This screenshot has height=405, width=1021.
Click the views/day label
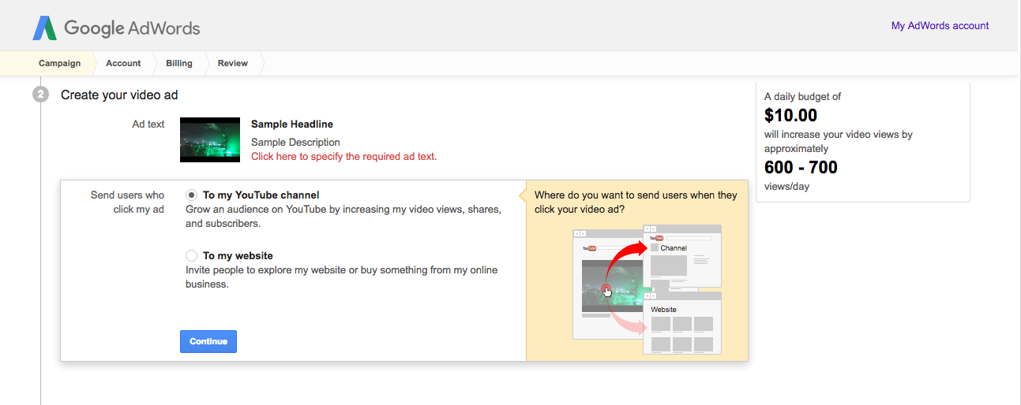coord(786,187)
